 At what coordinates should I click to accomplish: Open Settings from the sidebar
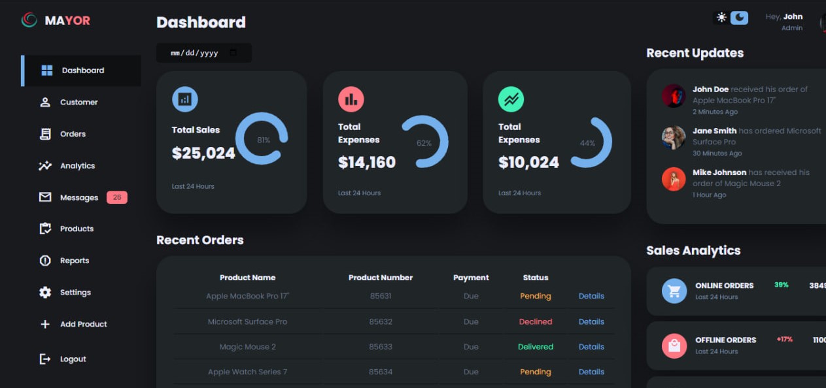(x=75, y=293)
